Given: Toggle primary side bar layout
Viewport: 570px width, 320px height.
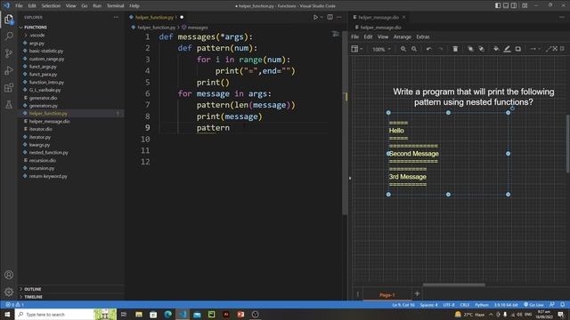Looking at the screenshot, I should coord(498,5).
